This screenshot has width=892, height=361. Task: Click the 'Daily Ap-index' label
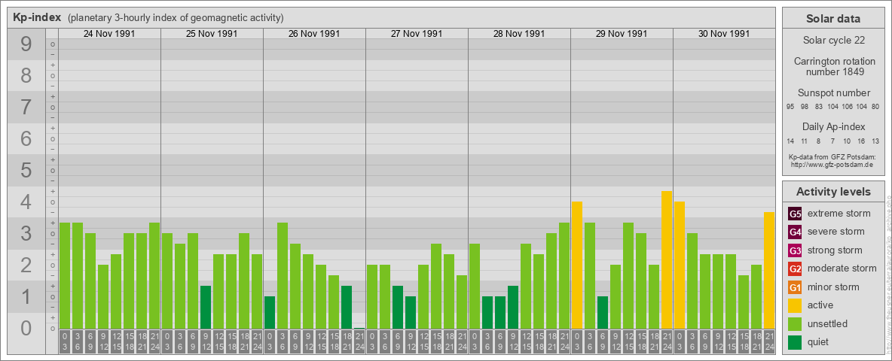tap(833, 126)
